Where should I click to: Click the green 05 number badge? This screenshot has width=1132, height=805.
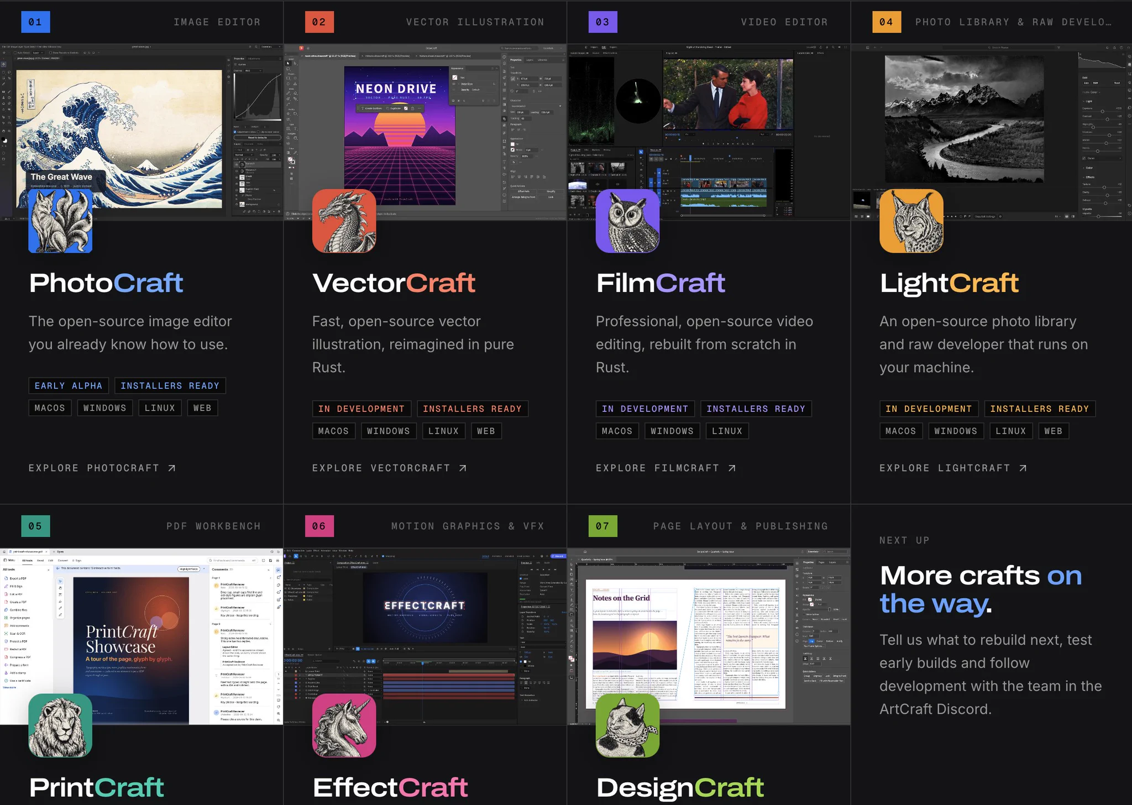(x=35, y=526)
